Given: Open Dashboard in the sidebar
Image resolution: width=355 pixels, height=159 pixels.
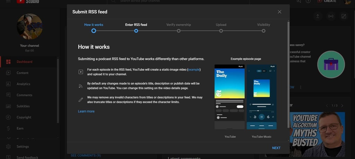Looking at the screenshot, I should click(28, 62).
